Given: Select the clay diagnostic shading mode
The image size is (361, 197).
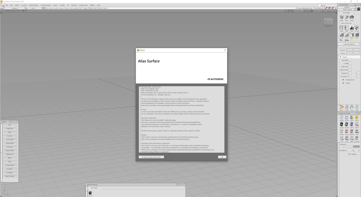Looking at the screenshot, I should click(x=347, y=131).
